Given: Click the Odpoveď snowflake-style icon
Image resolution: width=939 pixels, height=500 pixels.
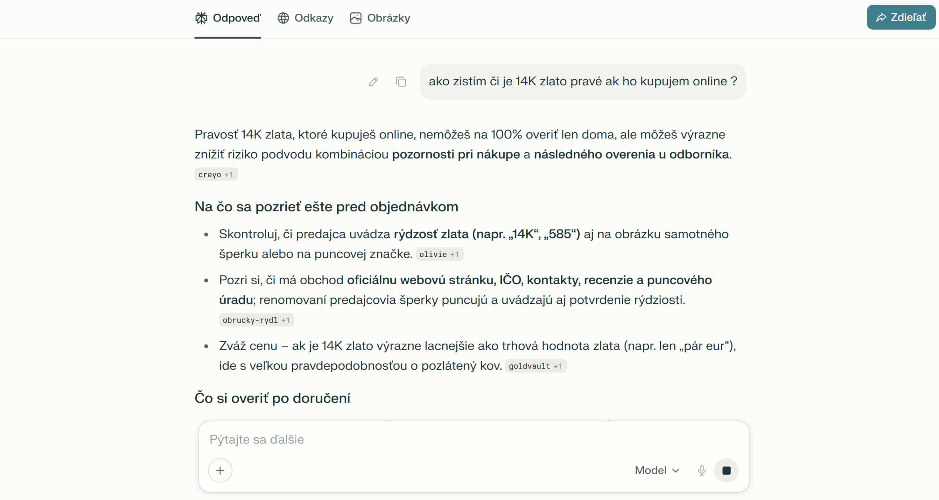Looking at the screenshot, I should [x=201, y=18].
